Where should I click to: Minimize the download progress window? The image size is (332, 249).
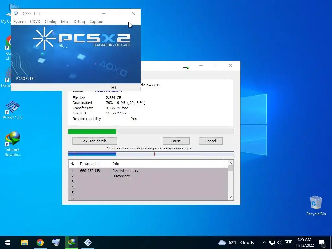click(x=201, y=65)
